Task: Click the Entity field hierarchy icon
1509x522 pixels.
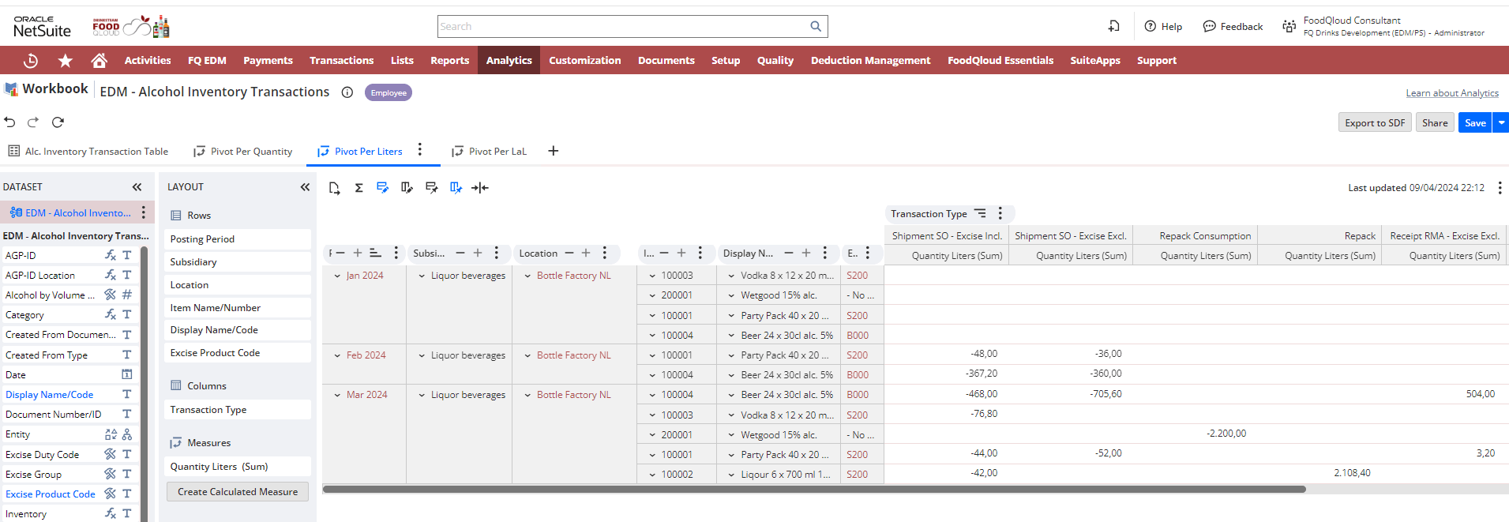Action: 127,434
